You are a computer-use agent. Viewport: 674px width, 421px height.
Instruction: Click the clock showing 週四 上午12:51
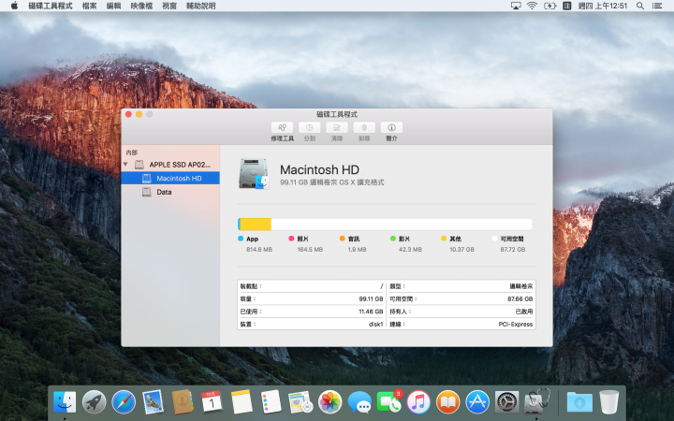click(603, 6)
